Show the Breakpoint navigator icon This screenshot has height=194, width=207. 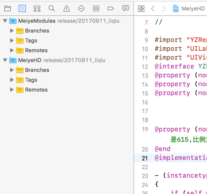pyautogui.click(x=110, y=8)
